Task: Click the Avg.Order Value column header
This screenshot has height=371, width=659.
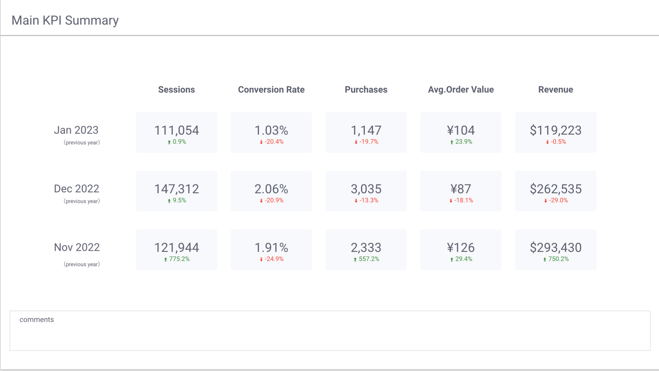Action: coord(461,90)
